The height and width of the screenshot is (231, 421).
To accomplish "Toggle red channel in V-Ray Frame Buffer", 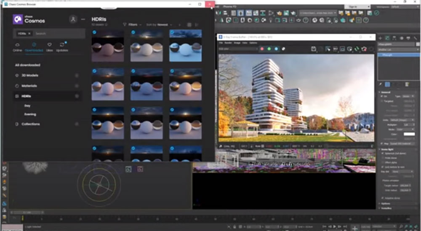I will pyautogui.click(x=262, y=49).
